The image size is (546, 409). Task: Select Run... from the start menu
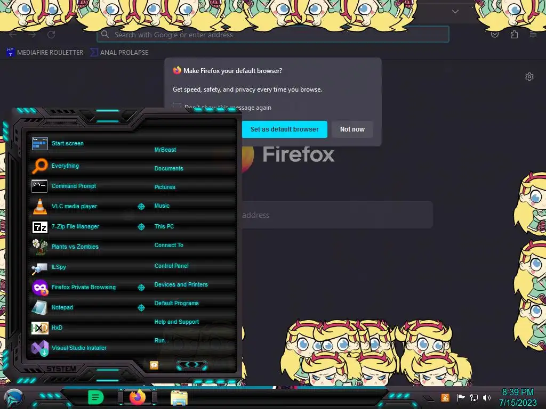pyautogui.click(x=162, y=340)
